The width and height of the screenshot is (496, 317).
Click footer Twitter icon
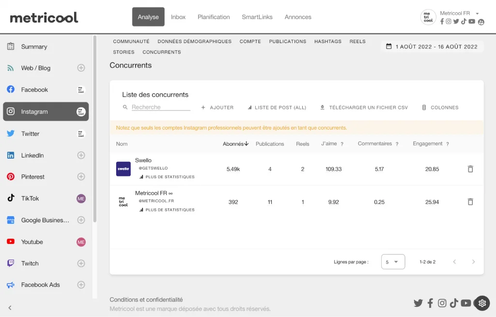(x=418, y=303)
